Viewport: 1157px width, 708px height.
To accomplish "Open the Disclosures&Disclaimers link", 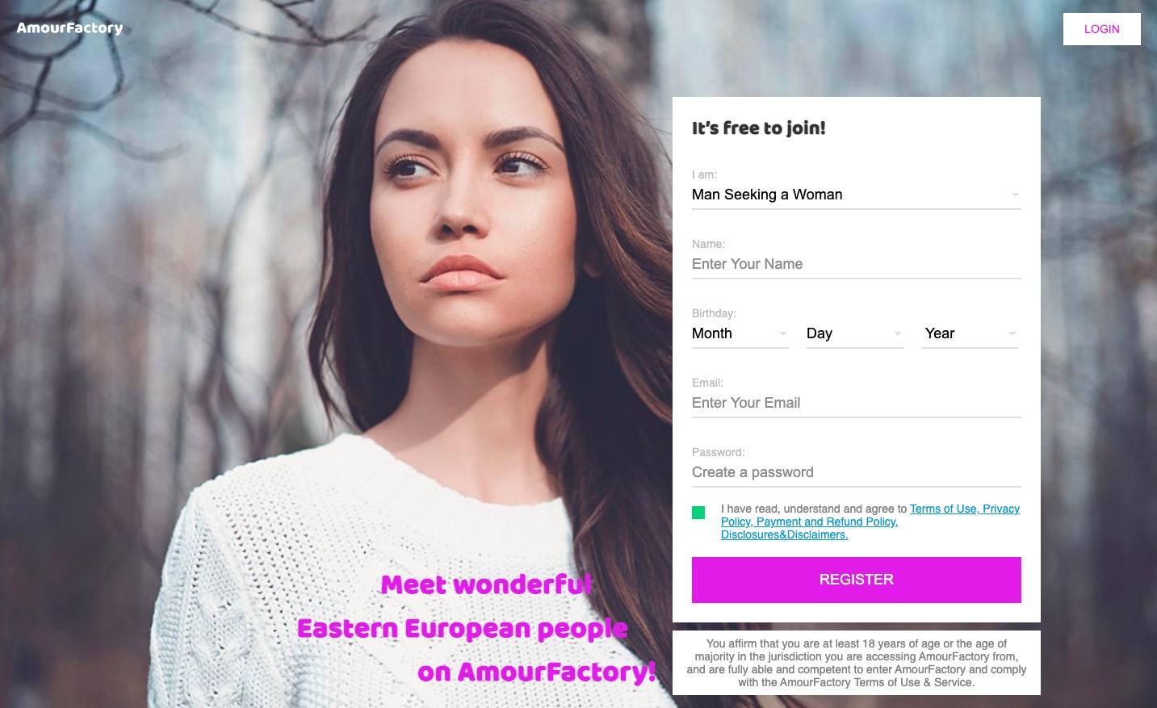I will [x=784, y=534].
